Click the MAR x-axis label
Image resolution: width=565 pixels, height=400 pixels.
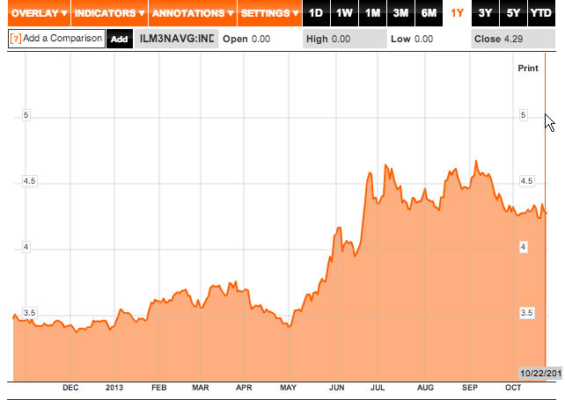(201, 388)
